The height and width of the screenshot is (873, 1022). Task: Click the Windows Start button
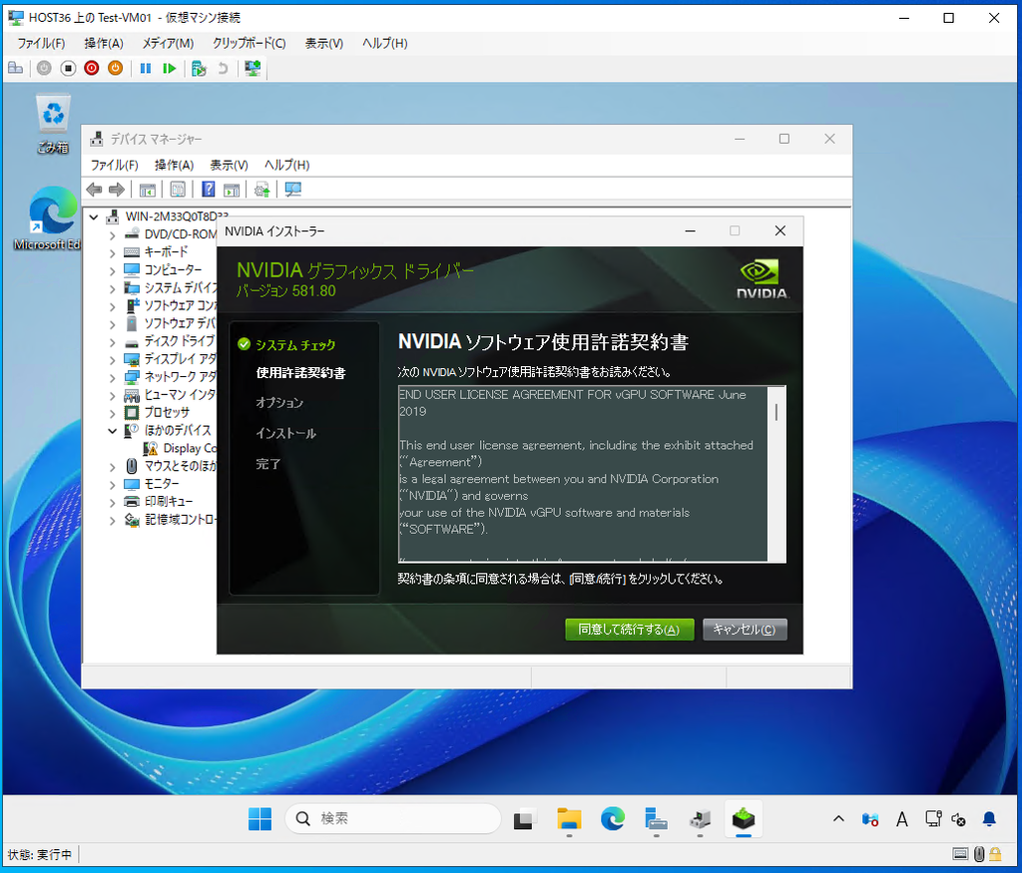(x=260, y=819)
